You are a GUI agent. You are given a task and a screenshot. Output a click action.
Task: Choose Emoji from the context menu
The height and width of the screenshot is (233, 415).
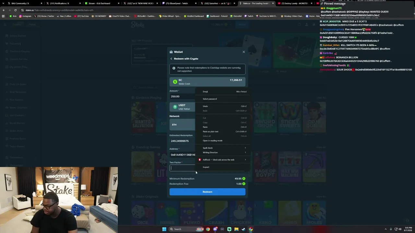[223, 92]
